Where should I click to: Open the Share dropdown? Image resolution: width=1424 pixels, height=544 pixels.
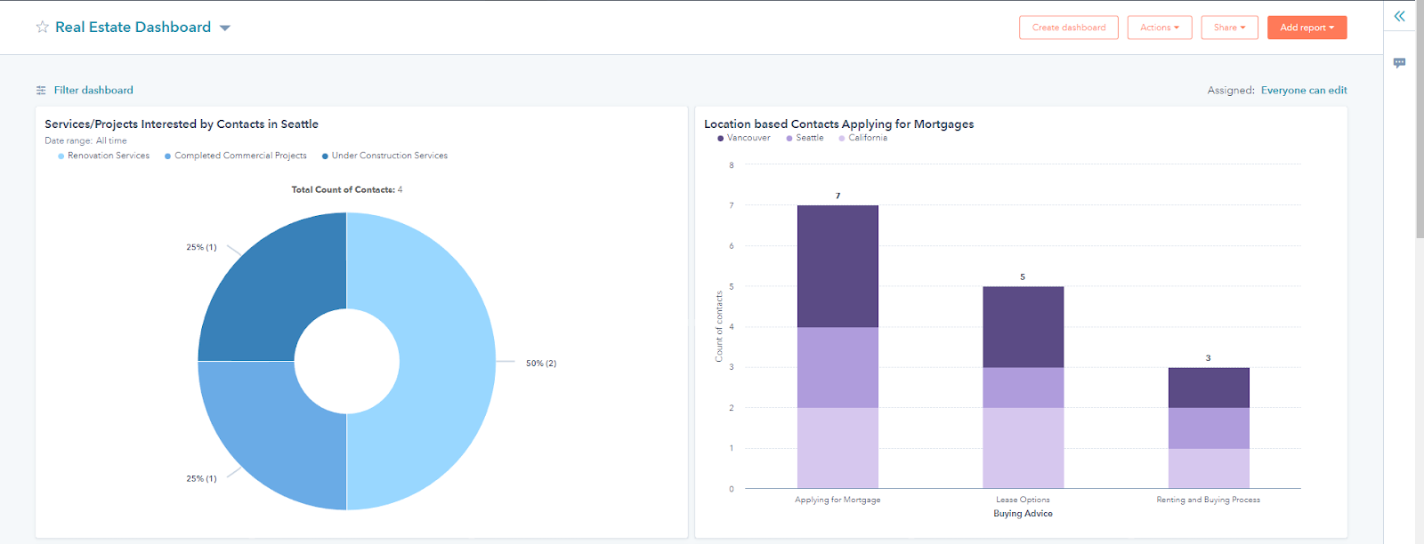(1229, 28)
